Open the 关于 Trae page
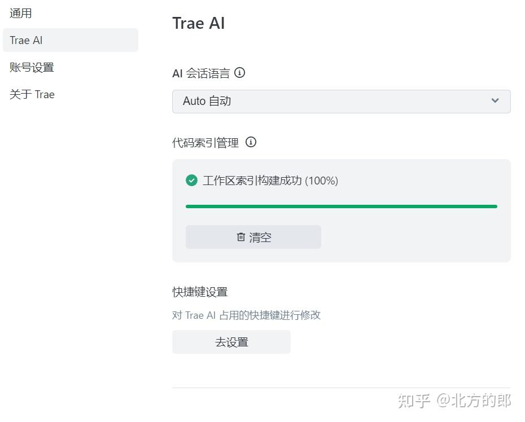525x422 pixels. [x=32, y=94]
